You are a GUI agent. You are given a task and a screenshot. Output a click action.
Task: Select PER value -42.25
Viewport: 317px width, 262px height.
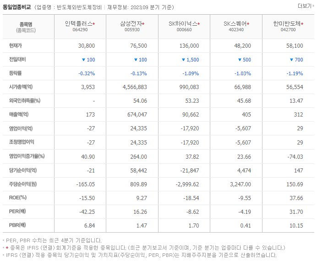pyautogui.click(x=87, y=212)
